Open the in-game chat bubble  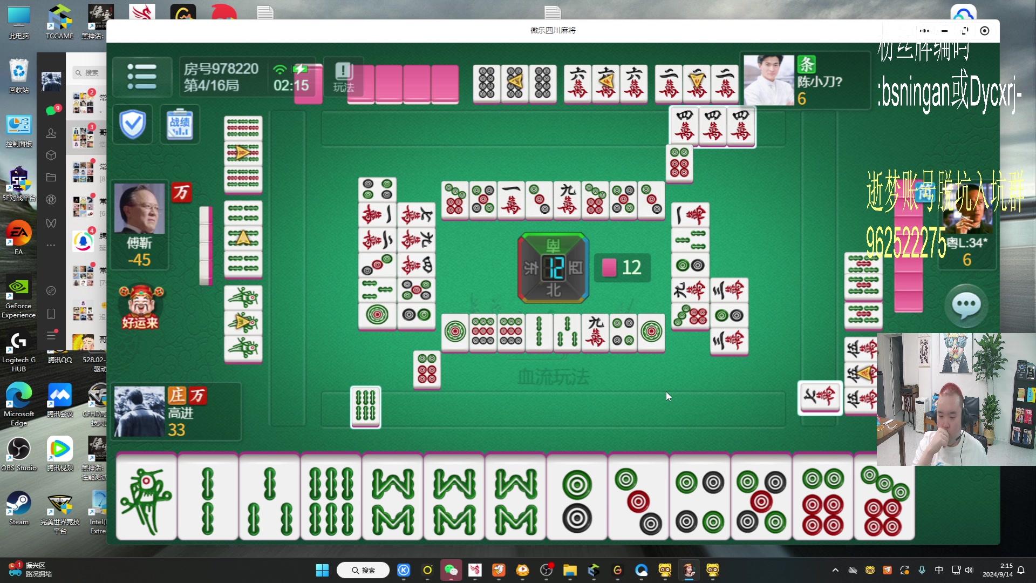click(966, 306)
